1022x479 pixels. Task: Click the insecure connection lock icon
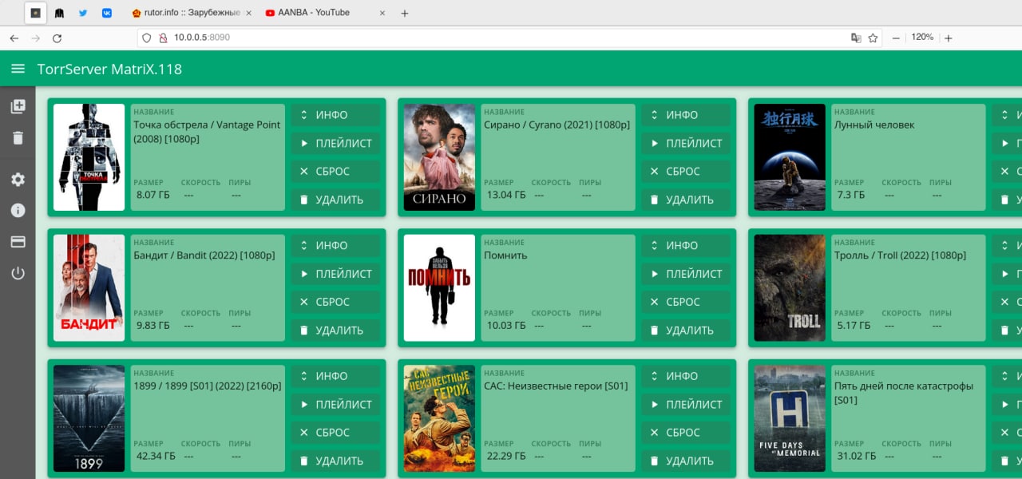163,38
